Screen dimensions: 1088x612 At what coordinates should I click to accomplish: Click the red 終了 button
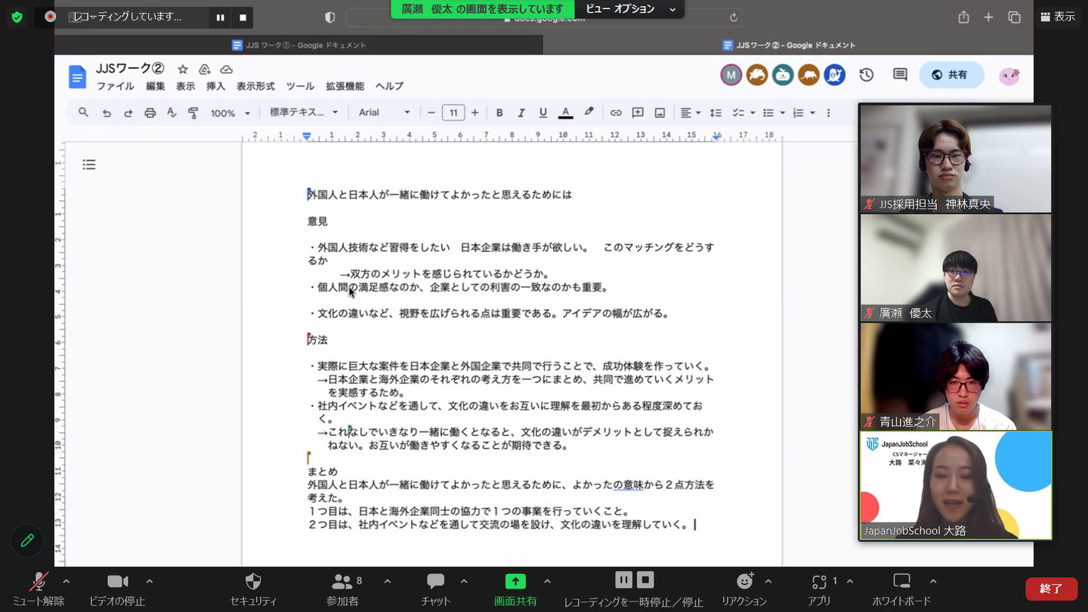tap(1051, 589)
